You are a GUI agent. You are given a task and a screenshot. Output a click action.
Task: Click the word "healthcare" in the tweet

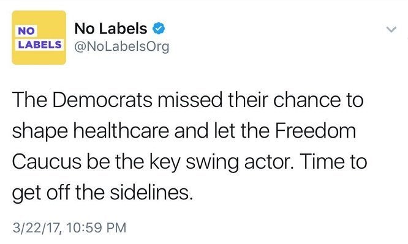click(x=121, y=131)
